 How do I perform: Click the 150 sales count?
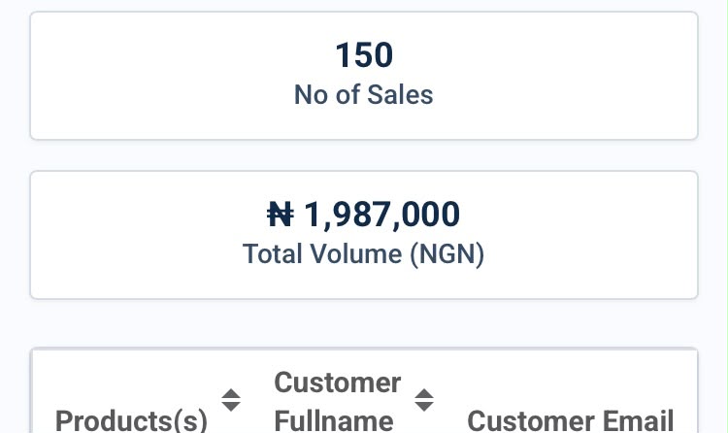[x=364, y=54]
